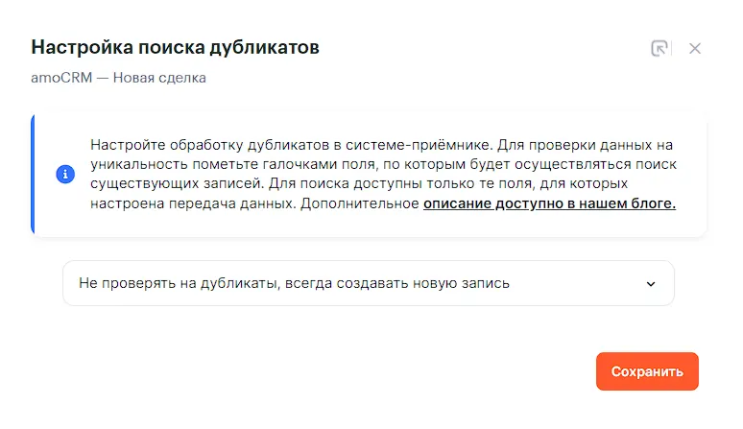Click the word "amoCRM" under the title

(x=61, y=78)
